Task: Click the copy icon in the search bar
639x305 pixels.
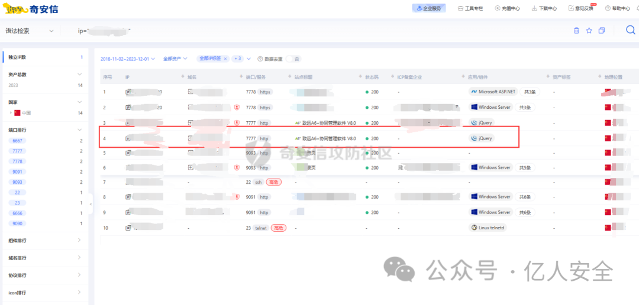Action: [602, 31]
